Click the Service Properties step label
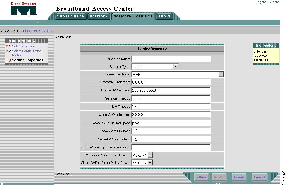286x185 pixels. tap(28, 60)
